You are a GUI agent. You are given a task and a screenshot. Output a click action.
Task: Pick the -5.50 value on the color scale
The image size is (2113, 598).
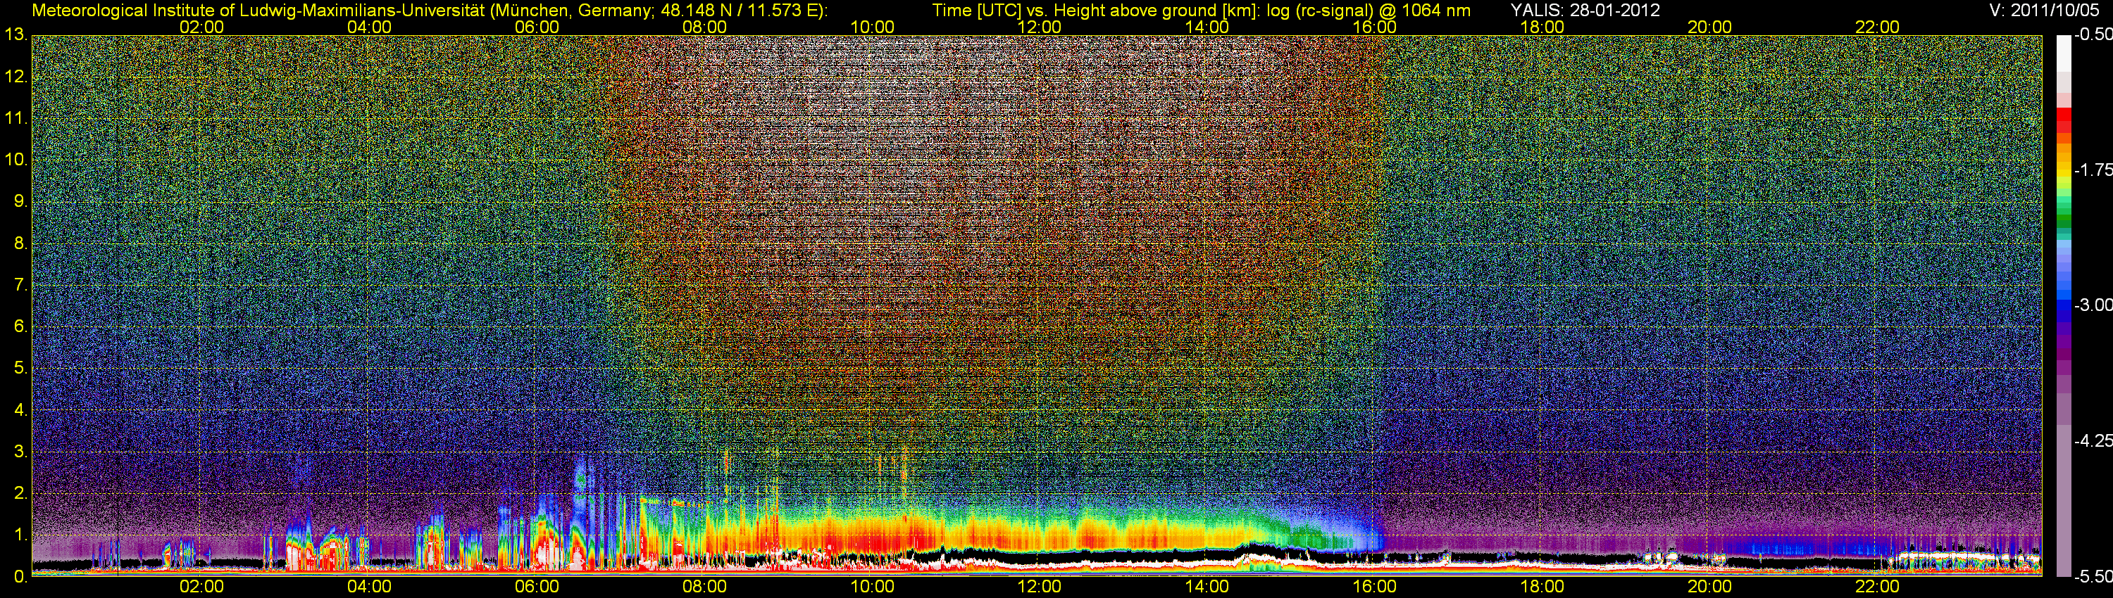(2093, 577)
